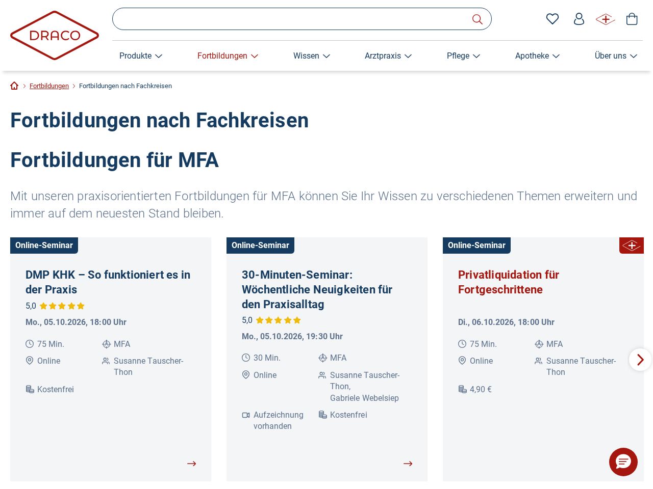The width and height of the screenshot is (653, 489).
Task: Click 'Gabriele Webelsiep' speaker text
Action: 364,398
